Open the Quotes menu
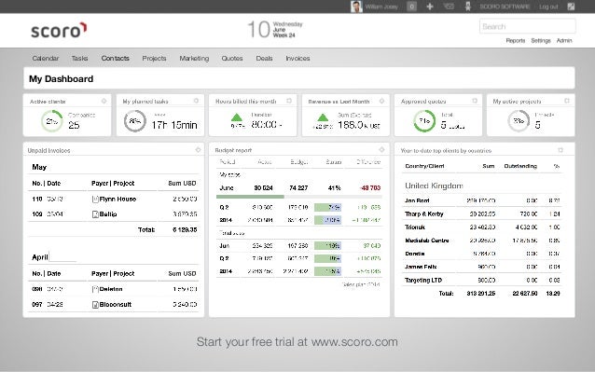595x372 pixels. click(x=232, y=59)
